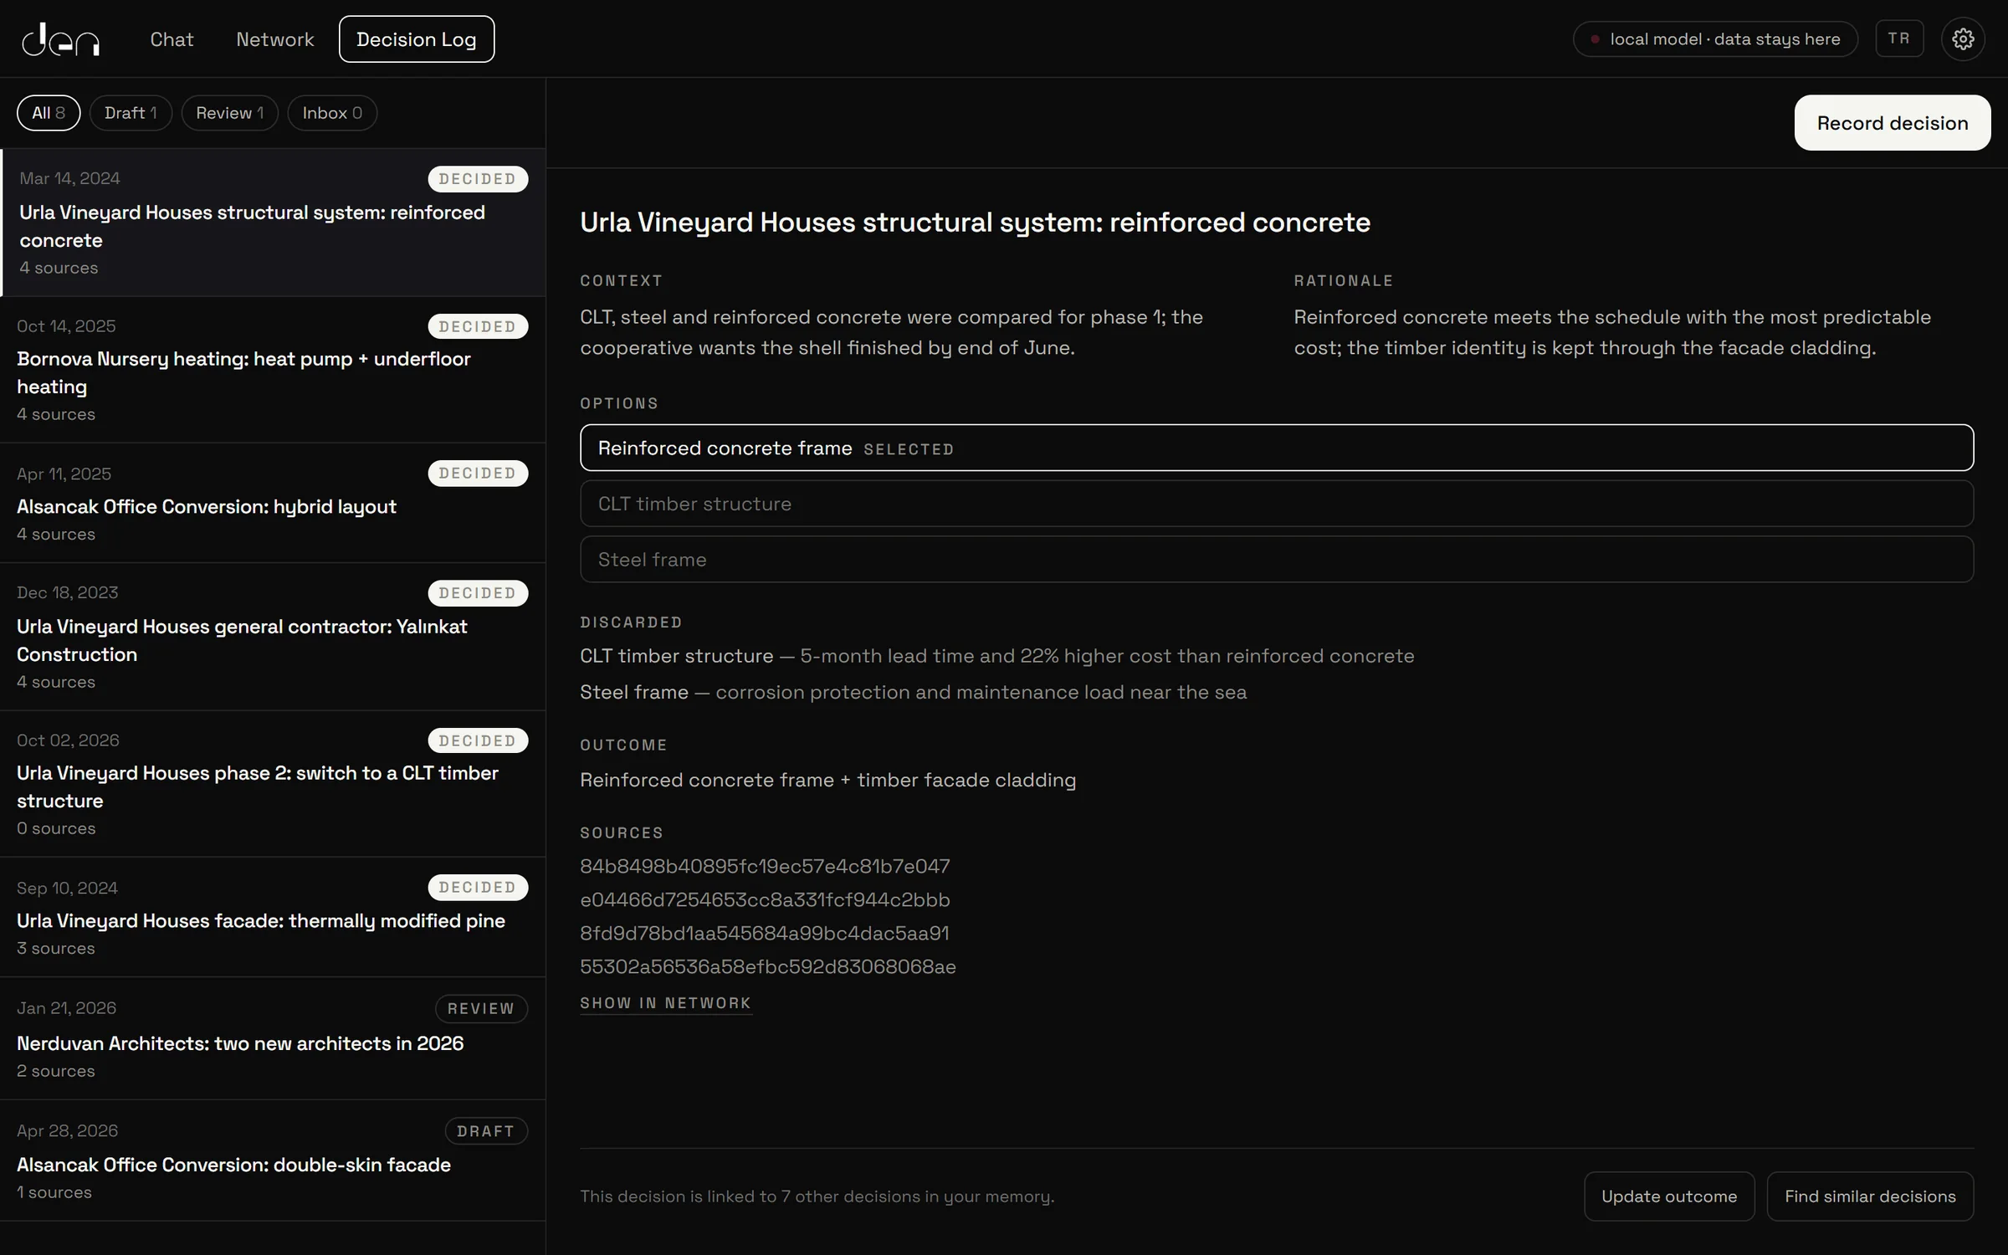Click the Record decision button
This screenshot has width=2008, height=1255.
(x=1893, y=123)
